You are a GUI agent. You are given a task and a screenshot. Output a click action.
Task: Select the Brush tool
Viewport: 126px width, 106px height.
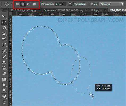(4, 56)
